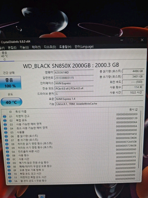Click raw value 00000000003FE
148x198 pixels.
[x=126, y=157]
